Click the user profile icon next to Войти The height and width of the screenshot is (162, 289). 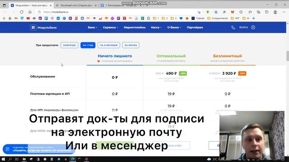[x=253, y=27]
